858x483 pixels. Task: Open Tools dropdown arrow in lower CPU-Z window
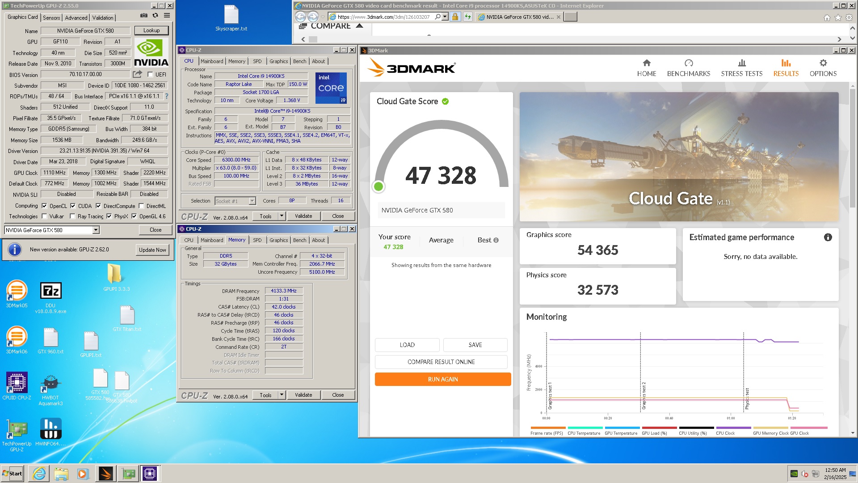click(282, 395)
